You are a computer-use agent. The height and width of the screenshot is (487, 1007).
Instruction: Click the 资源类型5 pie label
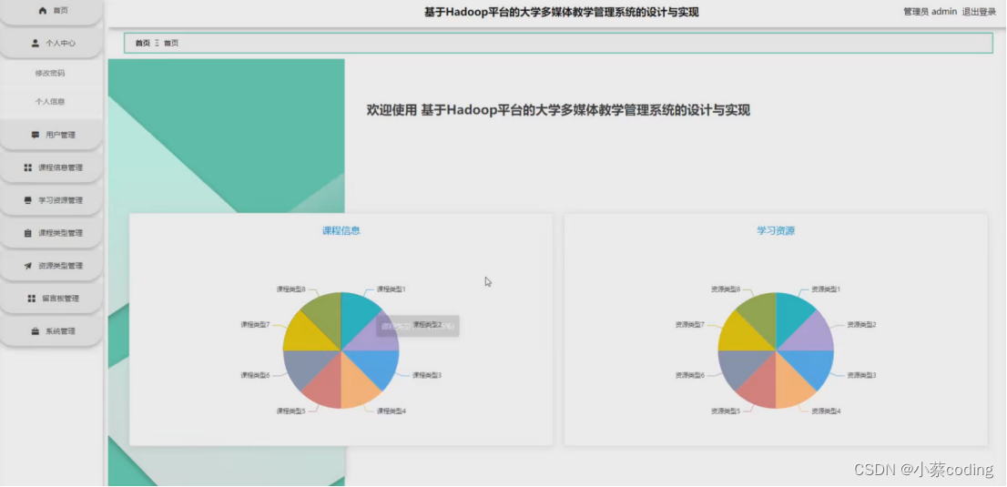pyautogui.click(x=726, y=411)
